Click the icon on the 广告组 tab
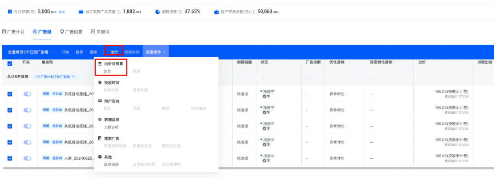 [35, 31]
